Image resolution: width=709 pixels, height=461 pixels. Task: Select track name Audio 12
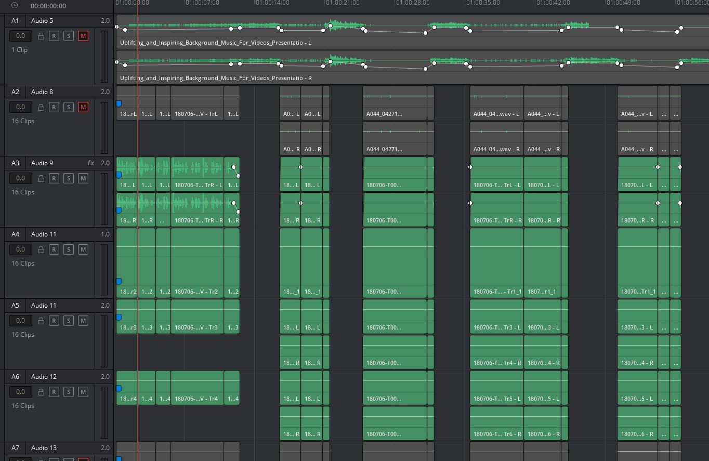pos(44,376)
